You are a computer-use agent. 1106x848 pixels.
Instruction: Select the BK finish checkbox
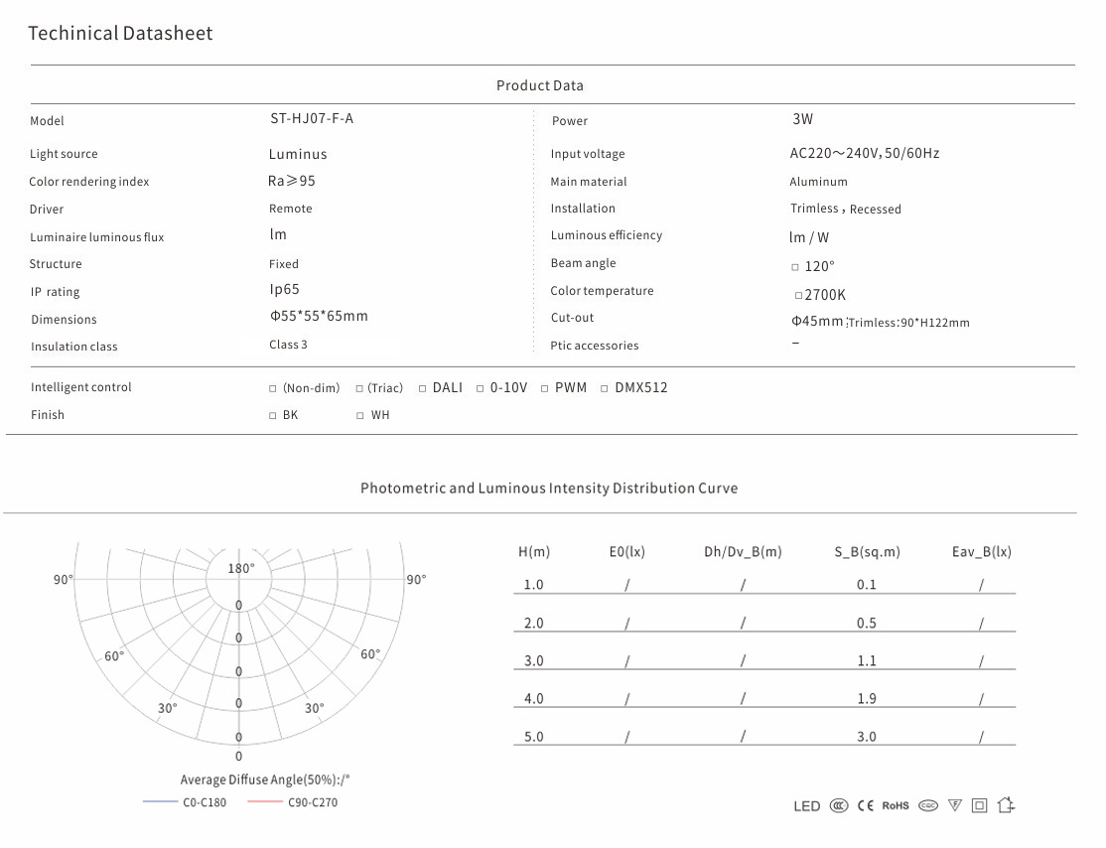pos(273,416)
